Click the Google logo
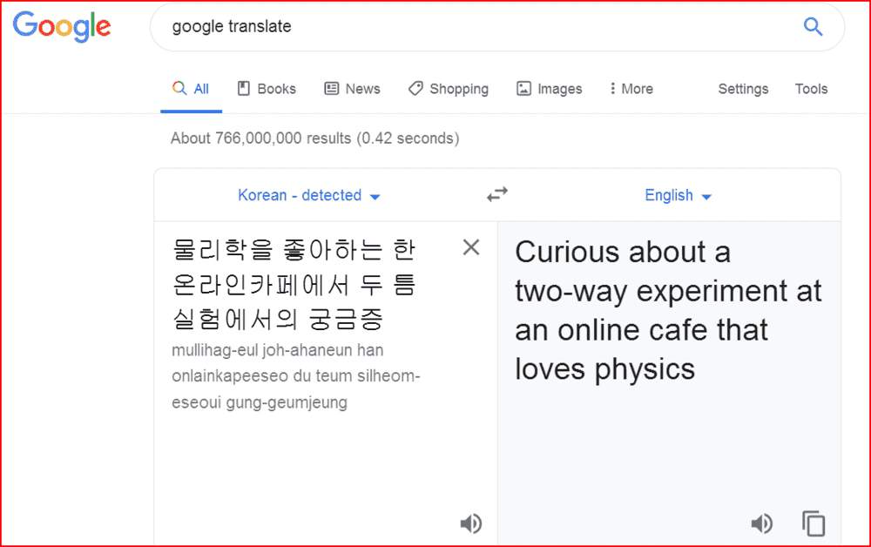The height and width of the screenshot is (547, 871). 62,27
